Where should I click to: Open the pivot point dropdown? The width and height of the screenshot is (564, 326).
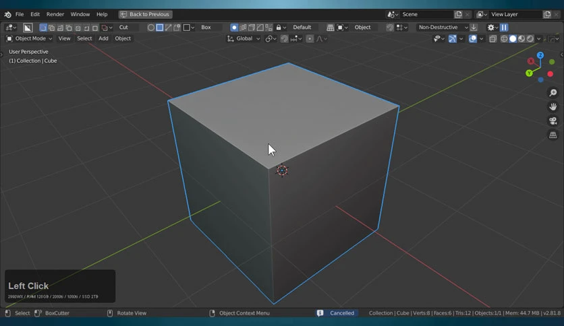[x=271, y=38]
